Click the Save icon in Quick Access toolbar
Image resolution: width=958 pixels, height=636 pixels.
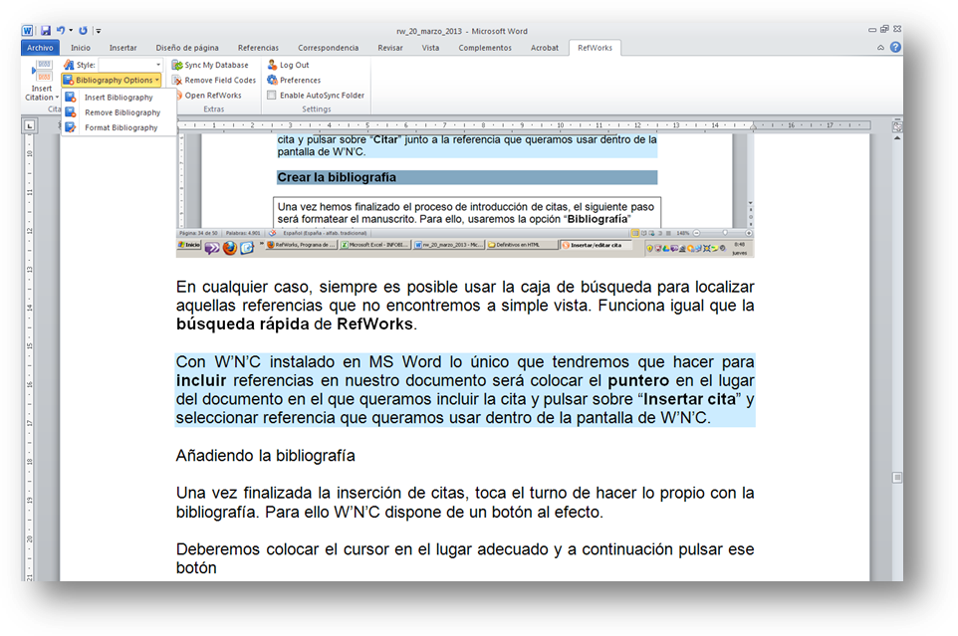click(x=45, y=31)
